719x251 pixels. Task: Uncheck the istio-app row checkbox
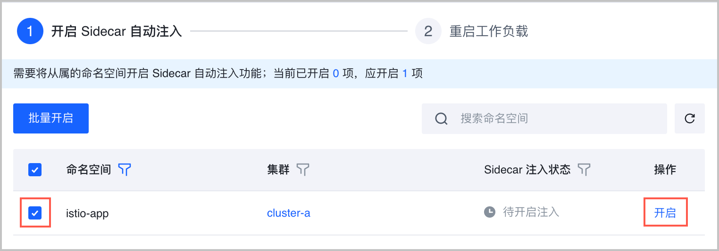35,213
